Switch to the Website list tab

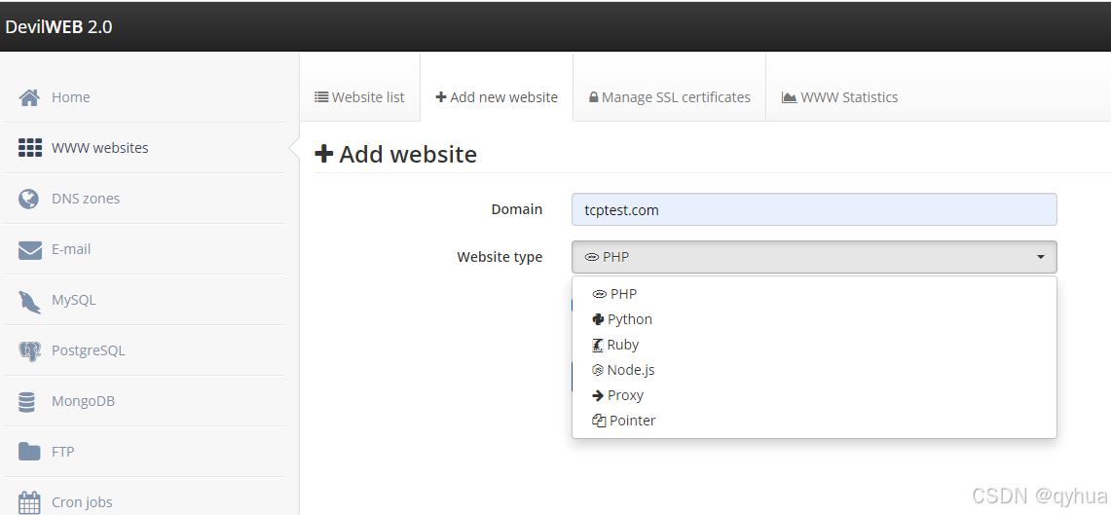(359, 97)
